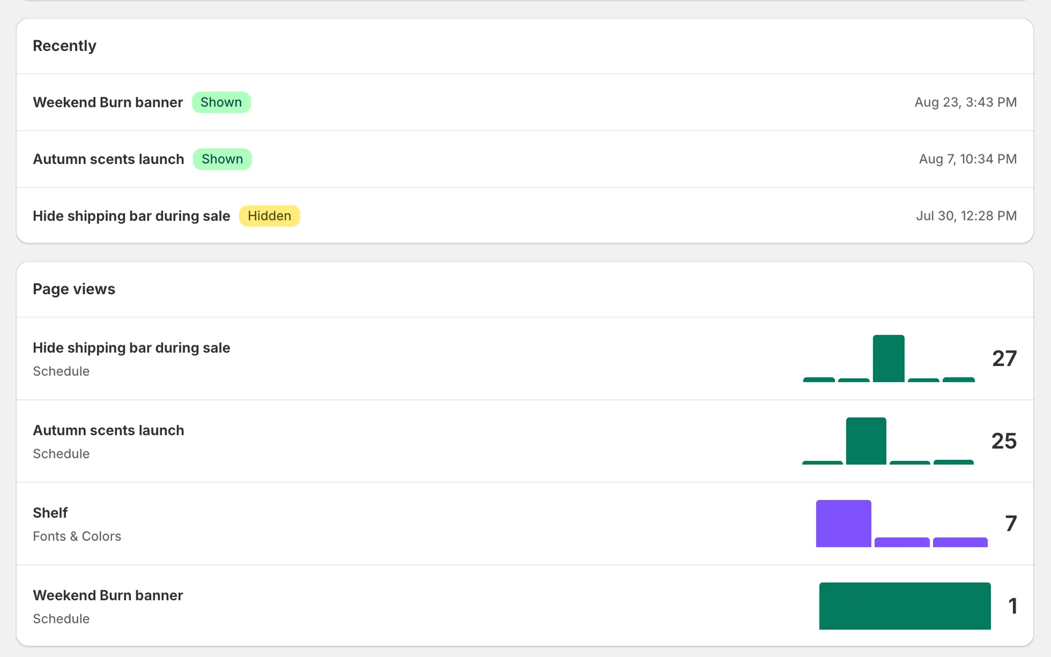Screen dimensions: 1051x657
Task: Open Hide shipping bar during sale page views row
Action: (x=525, y=358)
